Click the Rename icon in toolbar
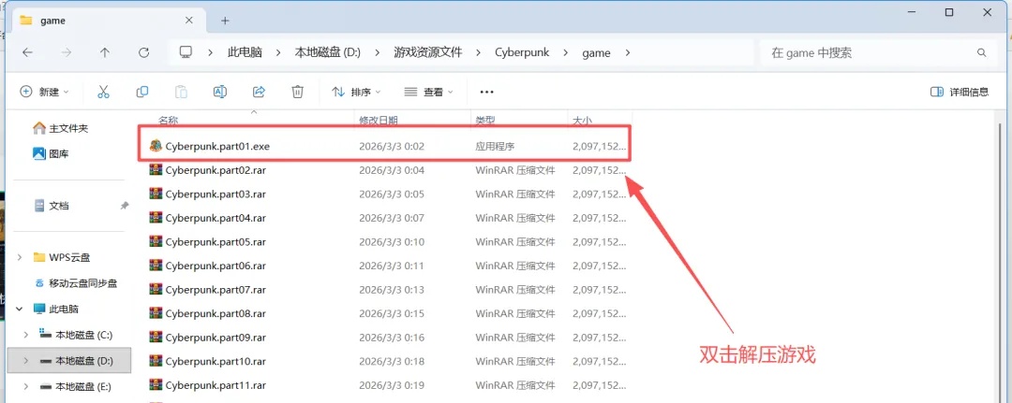1012x403 pixels. [x=219, y=92]
